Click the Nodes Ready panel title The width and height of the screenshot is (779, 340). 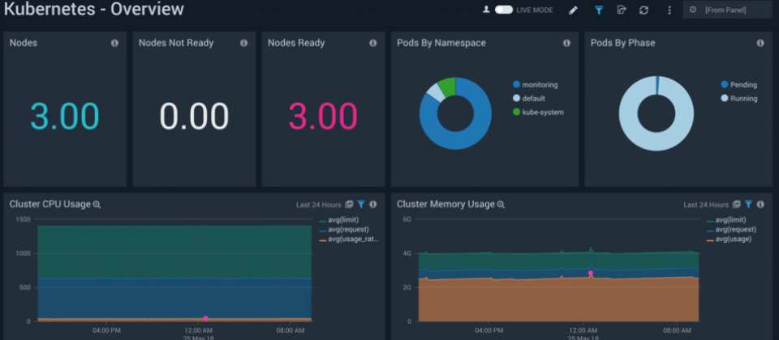[x=296, y=43]
